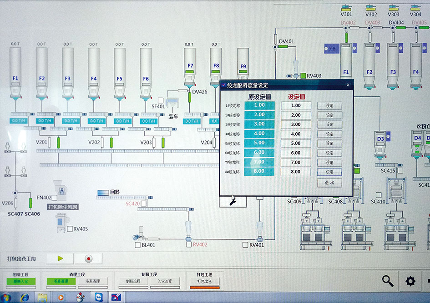Open the Windows Start menu
Image resolution: width=430 pixels, height=303 pixels.
coord(5,298)
